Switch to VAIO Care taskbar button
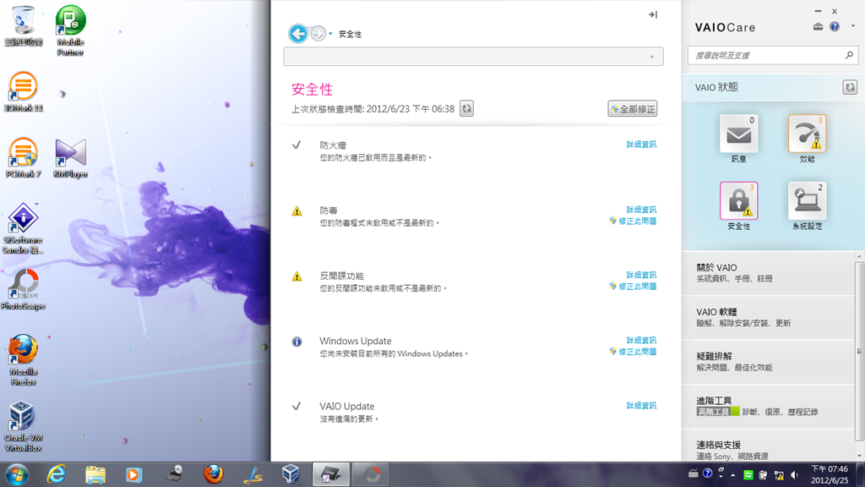865x487 pixels. [330, 474]
